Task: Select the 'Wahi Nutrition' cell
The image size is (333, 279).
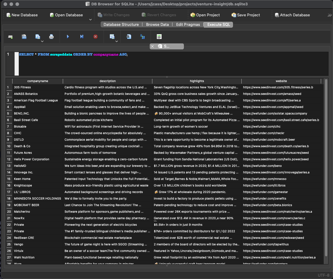Action: point(37,258)
